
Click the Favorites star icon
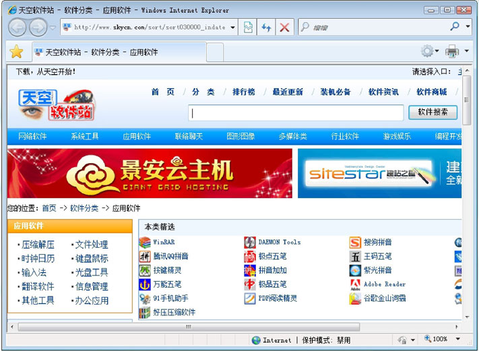coord(16,52)
